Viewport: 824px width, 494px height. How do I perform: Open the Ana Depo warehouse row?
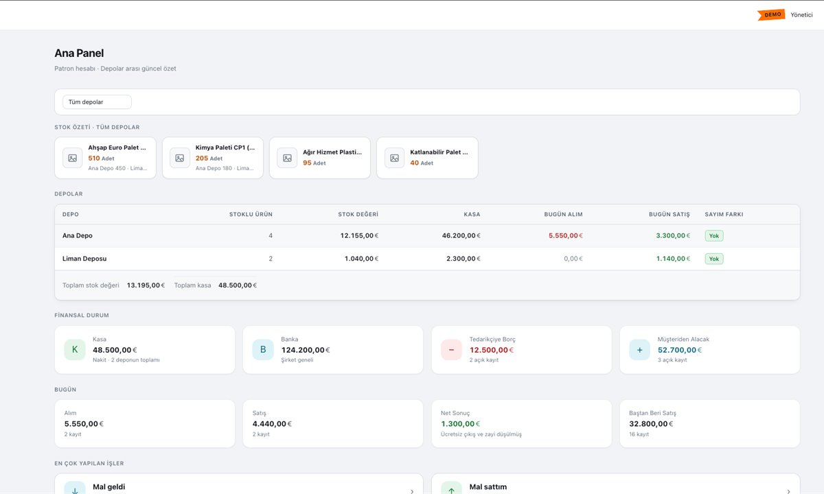(427, 235)
